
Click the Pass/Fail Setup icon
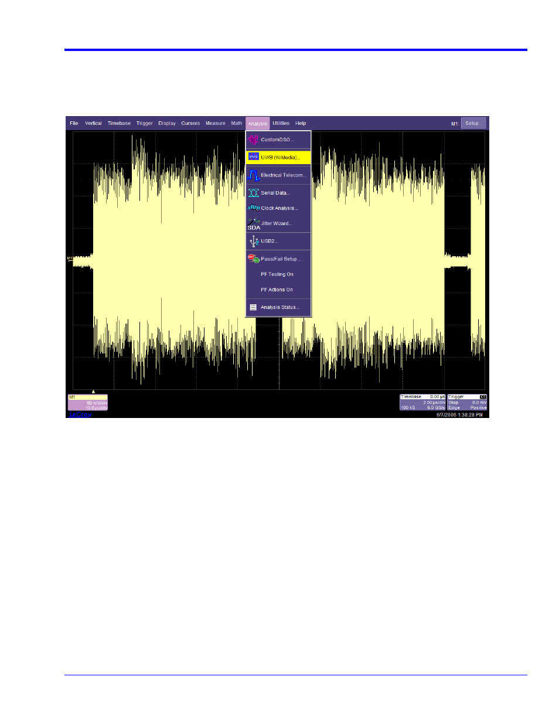click(x=253, y=259)
